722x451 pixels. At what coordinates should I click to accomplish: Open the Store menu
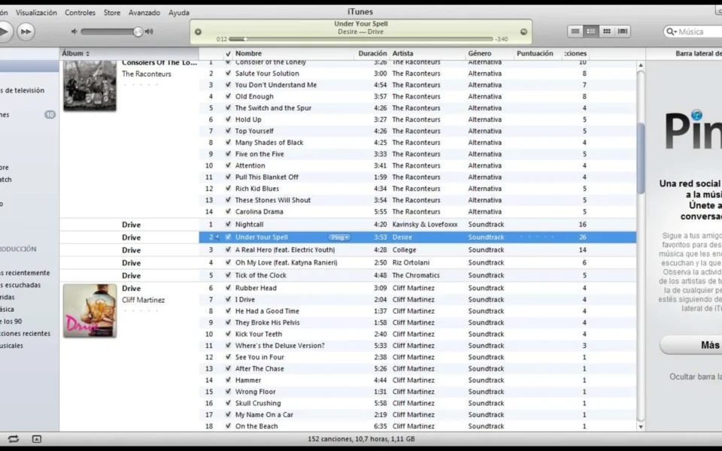[x=112, y=13]
